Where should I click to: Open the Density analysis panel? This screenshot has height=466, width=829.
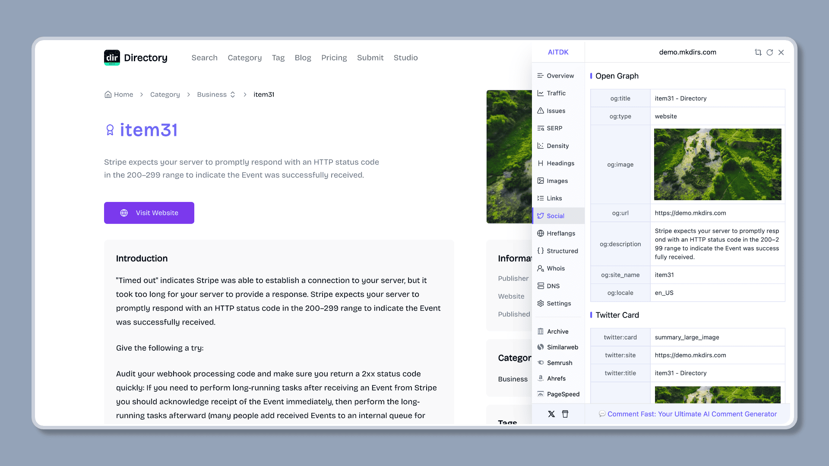tap(557, 145)
